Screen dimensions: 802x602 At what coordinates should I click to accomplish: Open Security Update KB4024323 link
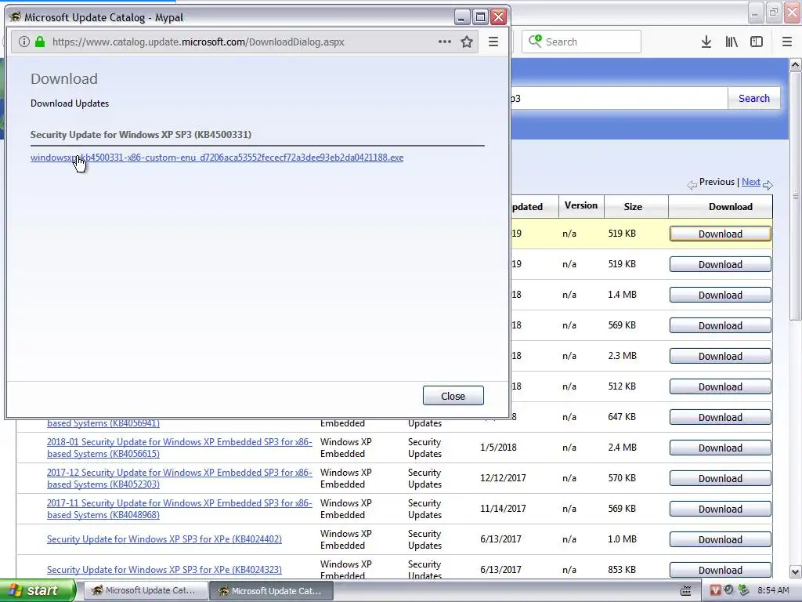tap(164, 570)
